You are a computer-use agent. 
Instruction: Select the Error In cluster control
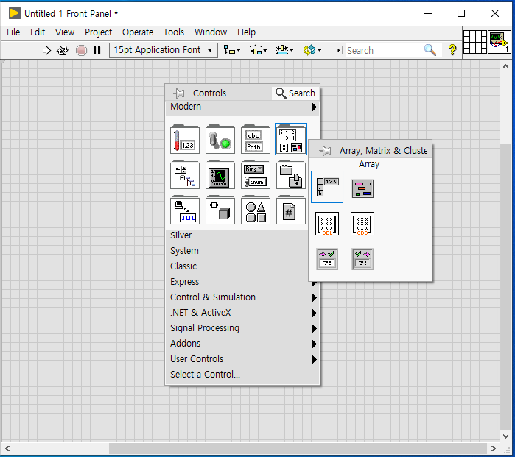[327, 259]
